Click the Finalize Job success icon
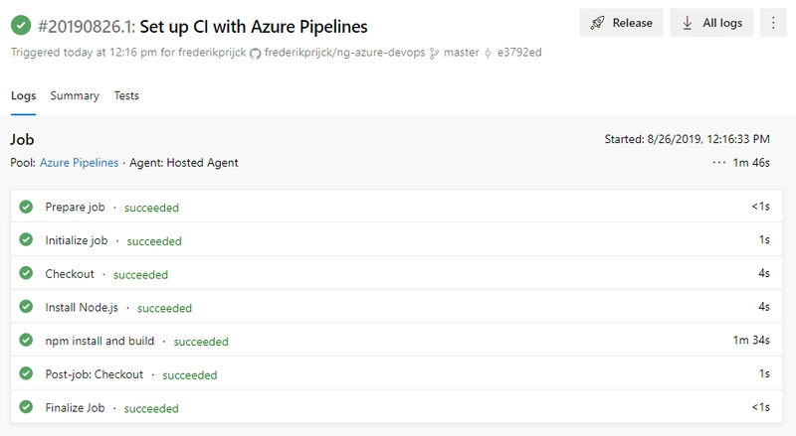This screenshot has height=436, width=796. [26, 408]
